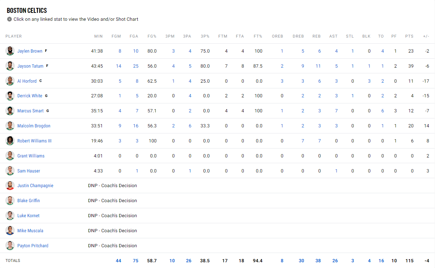View Al Horford's 3 blocks
Screen dimensions: 435x268
tap(369, 81)
